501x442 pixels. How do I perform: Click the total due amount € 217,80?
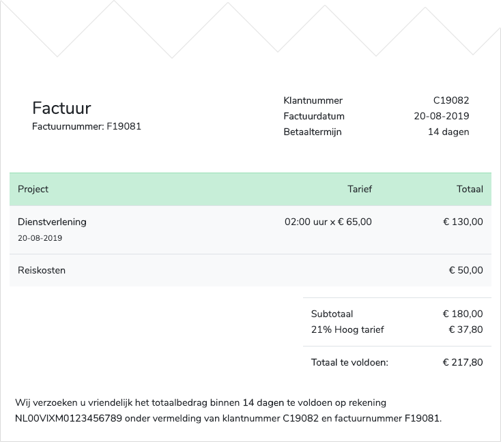(x=463, y=362)
